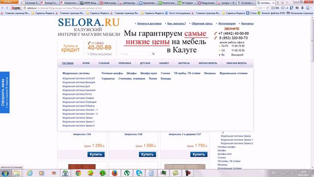Select the 'Мягкая мебель' menu item
This screenshot has width=314, height=177.
pyautogui.click(x=208, y=63)
